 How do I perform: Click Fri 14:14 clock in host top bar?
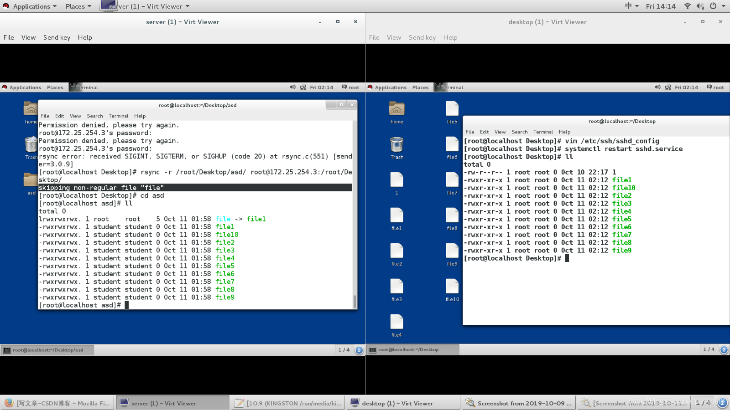pos(661,6)
